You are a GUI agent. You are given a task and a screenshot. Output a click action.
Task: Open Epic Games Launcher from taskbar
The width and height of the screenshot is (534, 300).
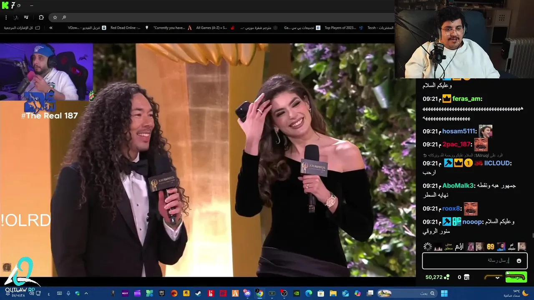(161, 293)
